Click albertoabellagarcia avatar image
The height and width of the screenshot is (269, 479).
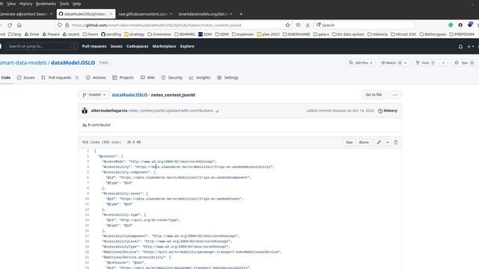(x=85, y=111)
